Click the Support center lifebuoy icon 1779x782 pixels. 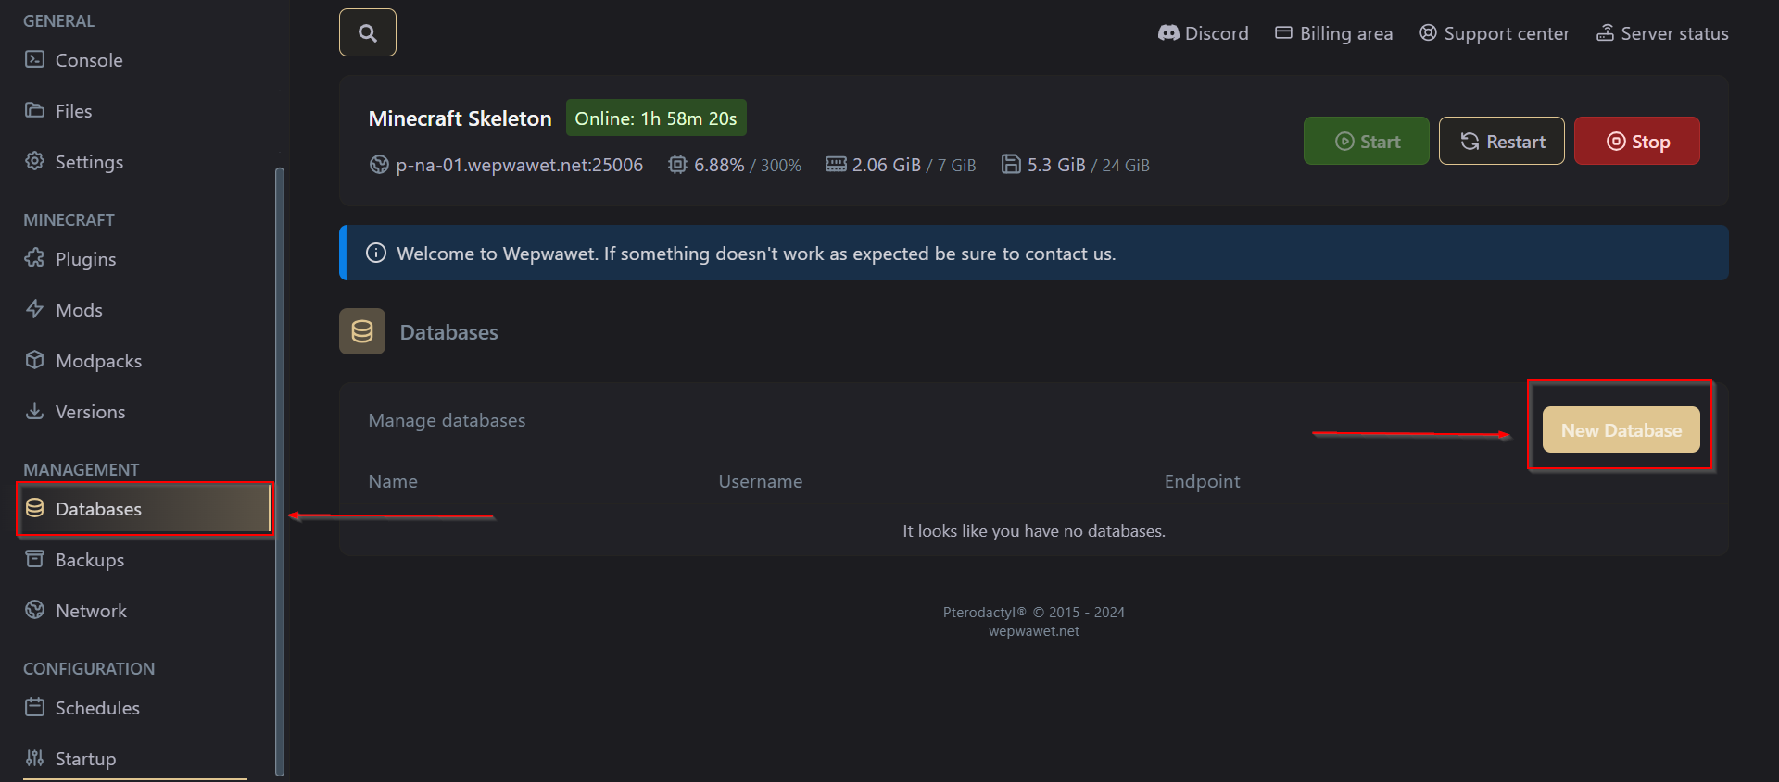[x=1429, y=32]
